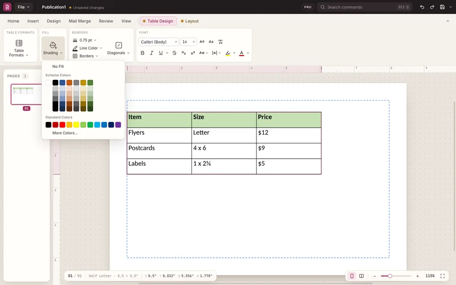Click the Undo arrow icon

[x=422, y=7]
